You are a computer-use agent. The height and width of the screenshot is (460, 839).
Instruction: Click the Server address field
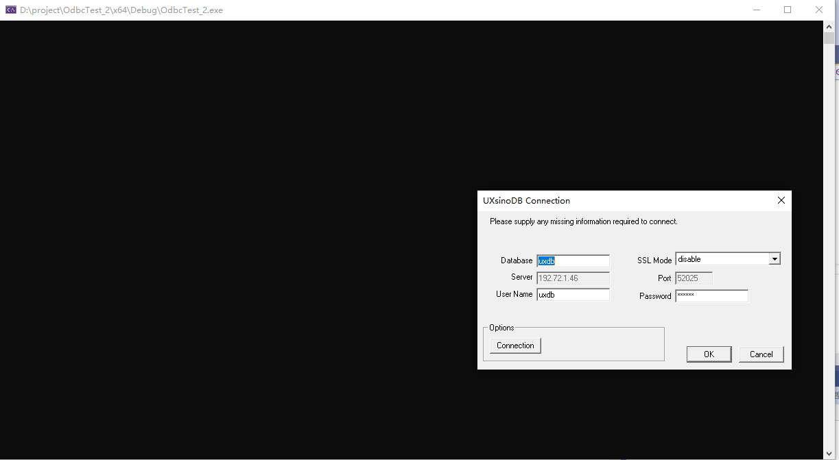[573, 278]
